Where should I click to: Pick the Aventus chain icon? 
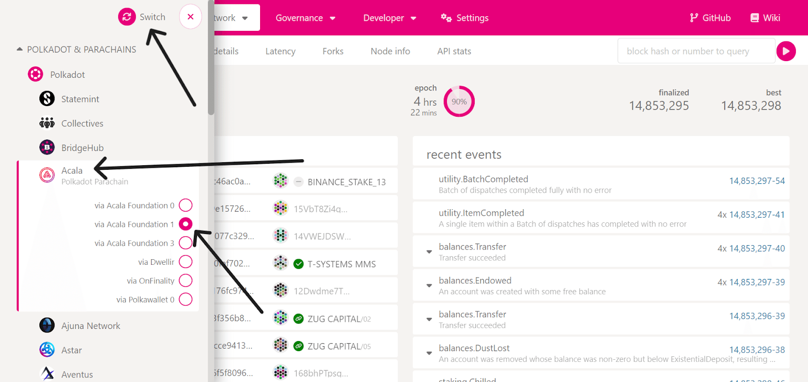click(47, 373)
